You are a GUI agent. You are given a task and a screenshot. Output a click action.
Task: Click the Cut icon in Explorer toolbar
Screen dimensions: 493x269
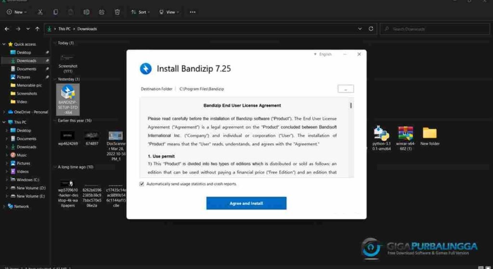pos(40,12)
